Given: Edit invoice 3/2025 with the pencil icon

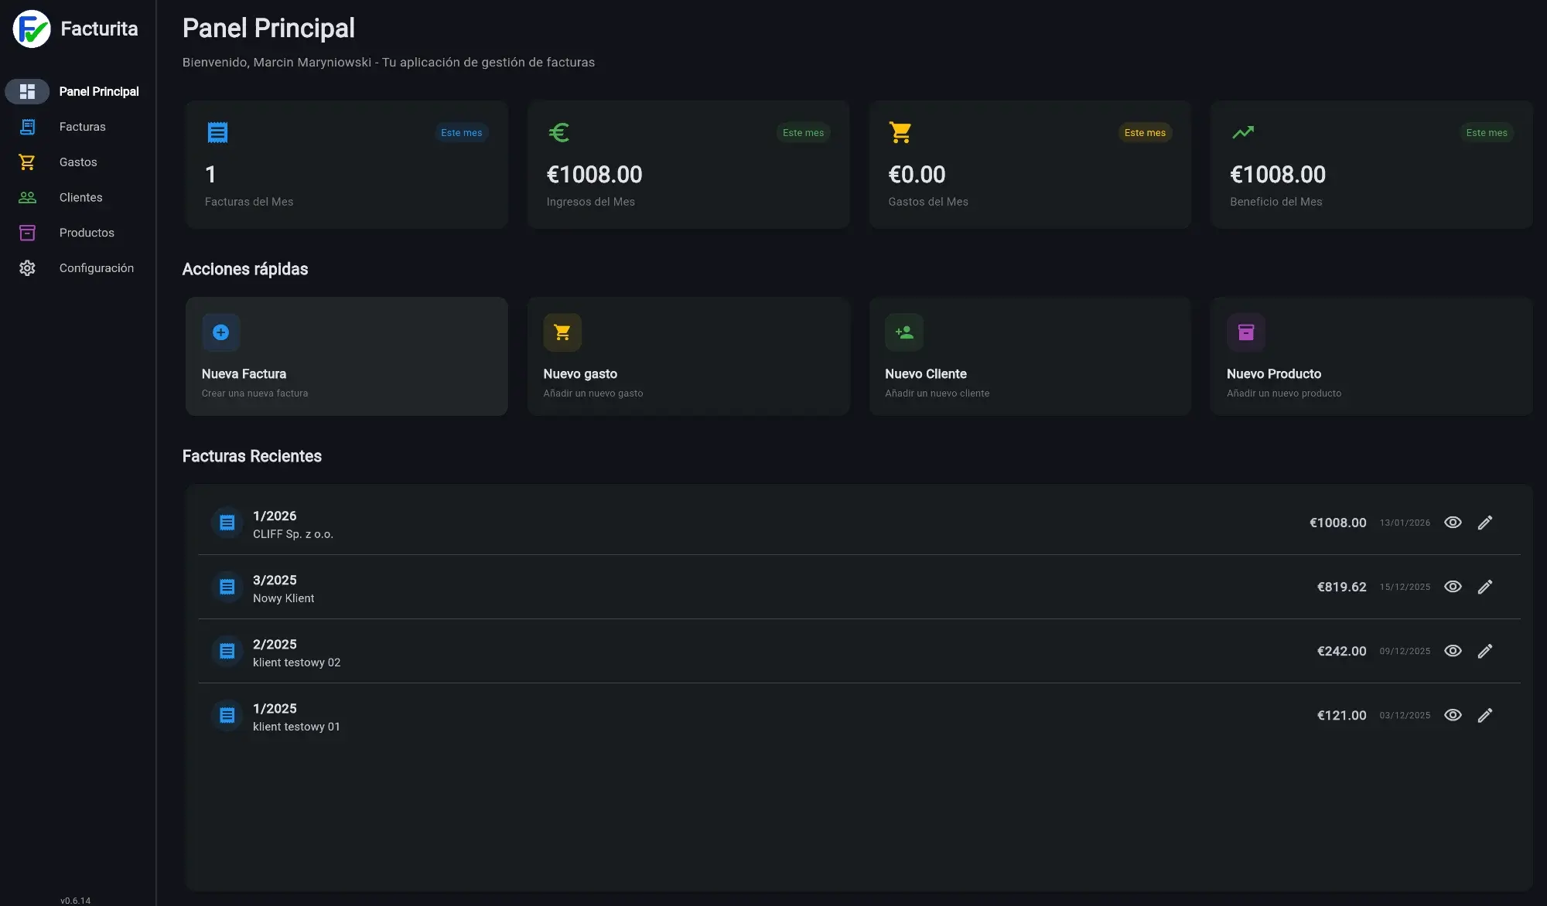Looking at the screenshot, I should click(1485, 587).
